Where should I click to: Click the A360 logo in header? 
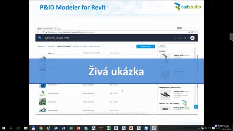click(40, 38)
